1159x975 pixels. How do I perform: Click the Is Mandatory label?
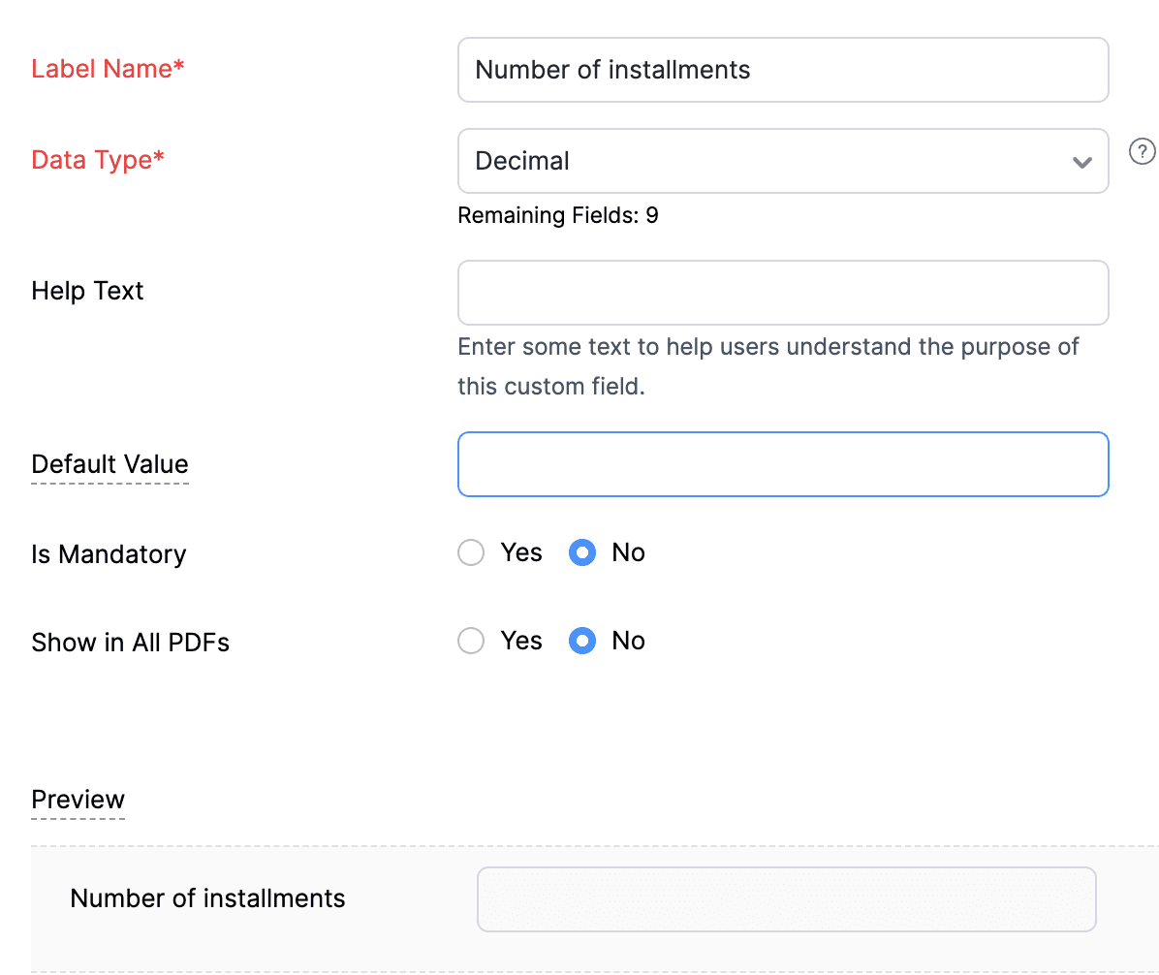[x=109, y=554]
